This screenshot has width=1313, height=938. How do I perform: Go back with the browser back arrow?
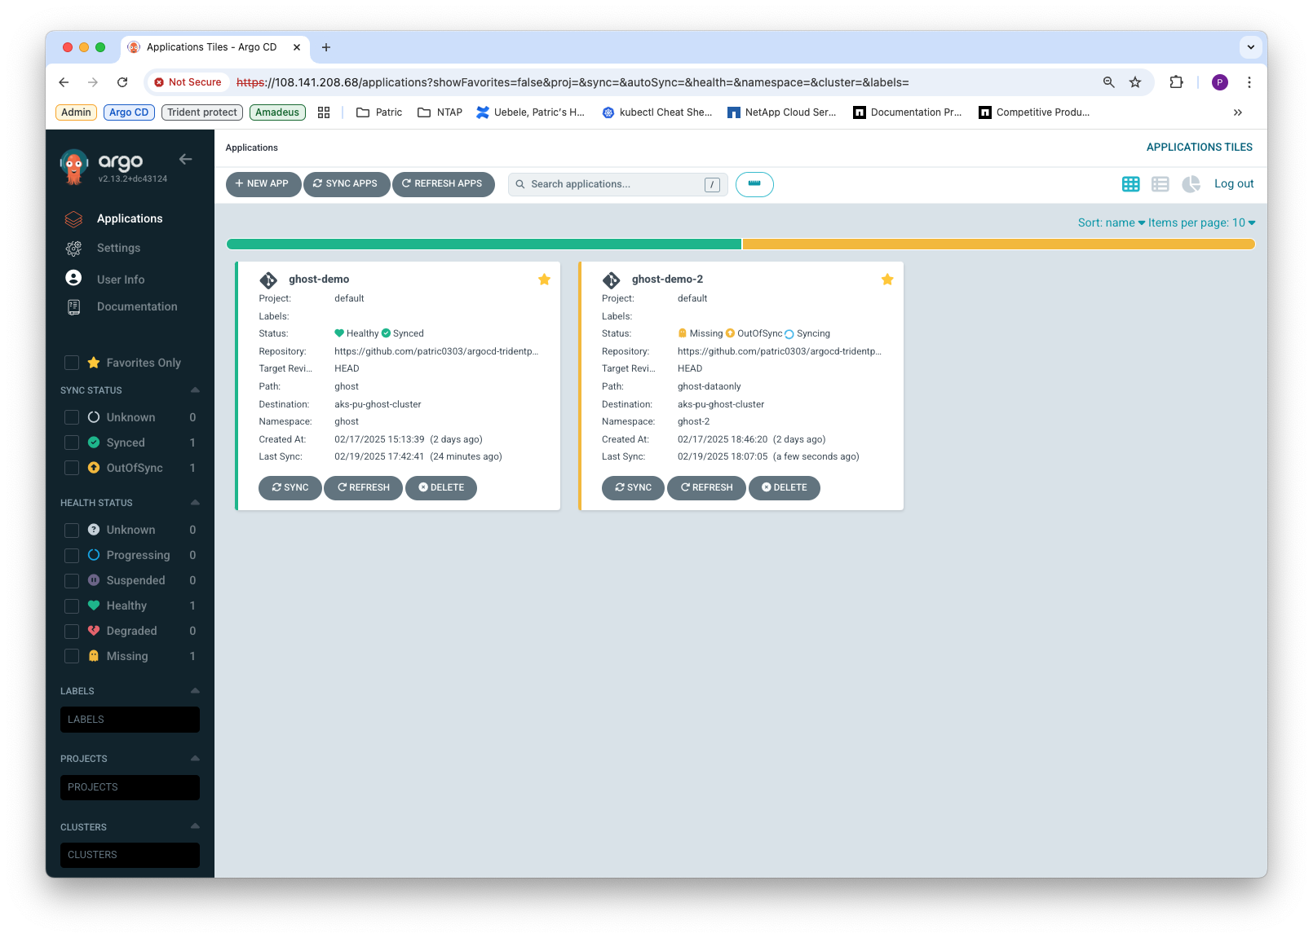64,82
